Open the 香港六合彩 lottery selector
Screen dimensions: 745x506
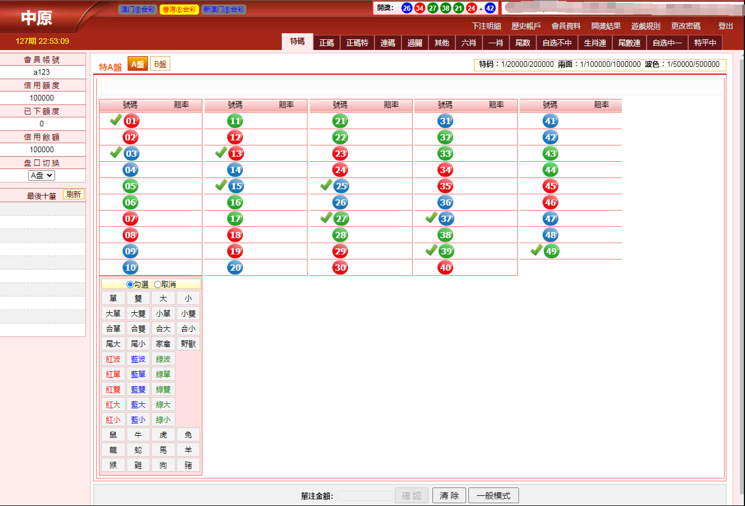coord(179,10)
